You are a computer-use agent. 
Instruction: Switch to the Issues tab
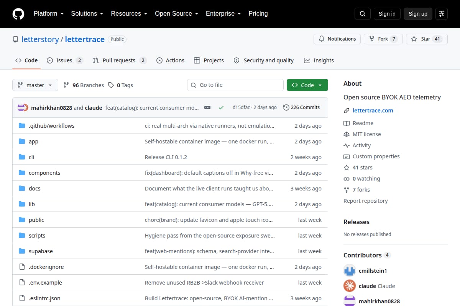[65, 60]
